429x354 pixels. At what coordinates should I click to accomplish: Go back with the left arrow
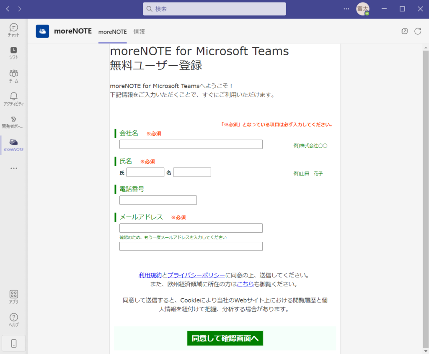tap(8, 9)
